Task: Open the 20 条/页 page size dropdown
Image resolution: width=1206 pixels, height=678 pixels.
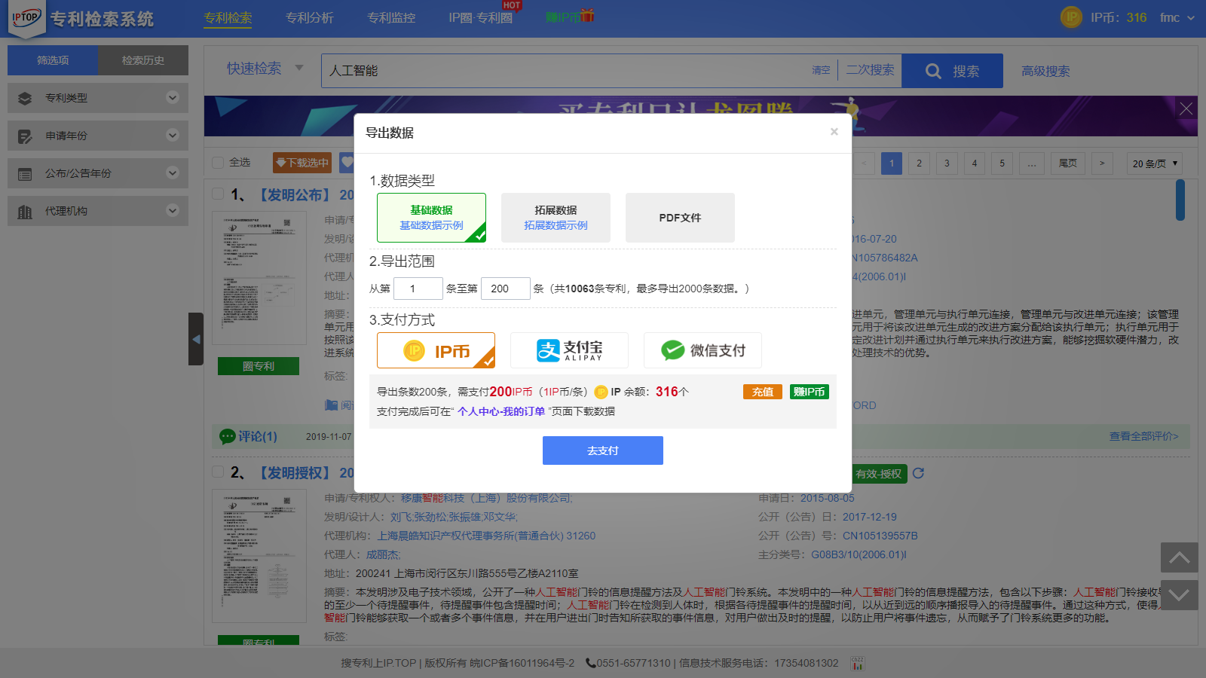Action: pyautogui.click(x=1154, y=163)
